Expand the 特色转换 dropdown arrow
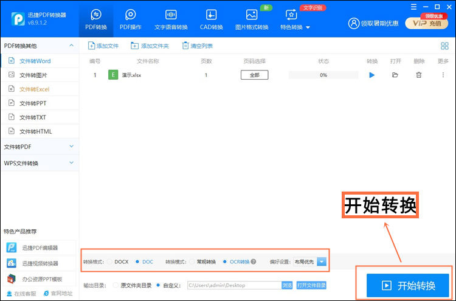 [308, 27]
